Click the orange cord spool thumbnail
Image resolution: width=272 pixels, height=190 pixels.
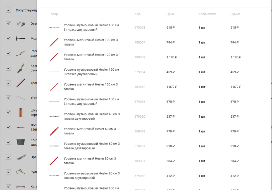click(x=21, y=112)
